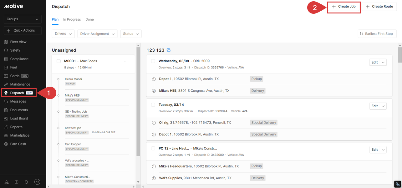The width and height of the screenshot is (402, 188).
Task: Switch to the In Progress tab
Action: click(x=72, y=19)
